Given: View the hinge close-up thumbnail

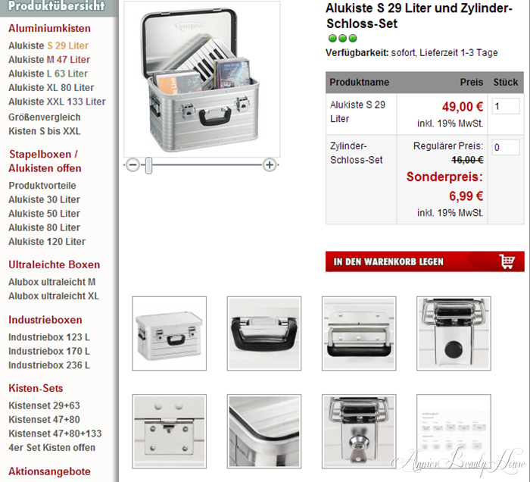Looking at the screenshot, I should tap(170, 431).
